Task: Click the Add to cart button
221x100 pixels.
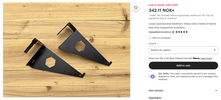Action: tap(183, 65)
